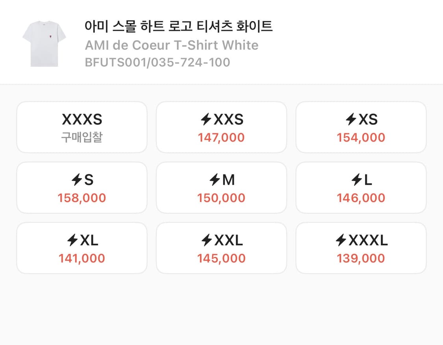
Task: Click the lightning bolt next to XL
Action: tap(72, 240)
